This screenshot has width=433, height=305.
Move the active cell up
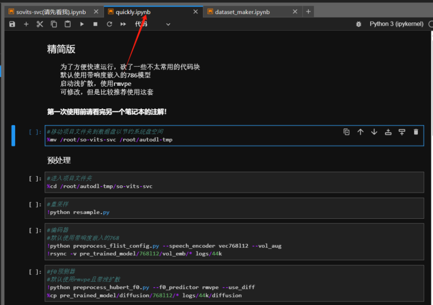click(x=360, y=132)
